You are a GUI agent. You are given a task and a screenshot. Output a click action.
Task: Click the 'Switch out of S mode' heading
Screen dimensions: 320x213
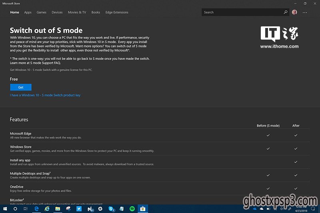[x=46, y=30]
